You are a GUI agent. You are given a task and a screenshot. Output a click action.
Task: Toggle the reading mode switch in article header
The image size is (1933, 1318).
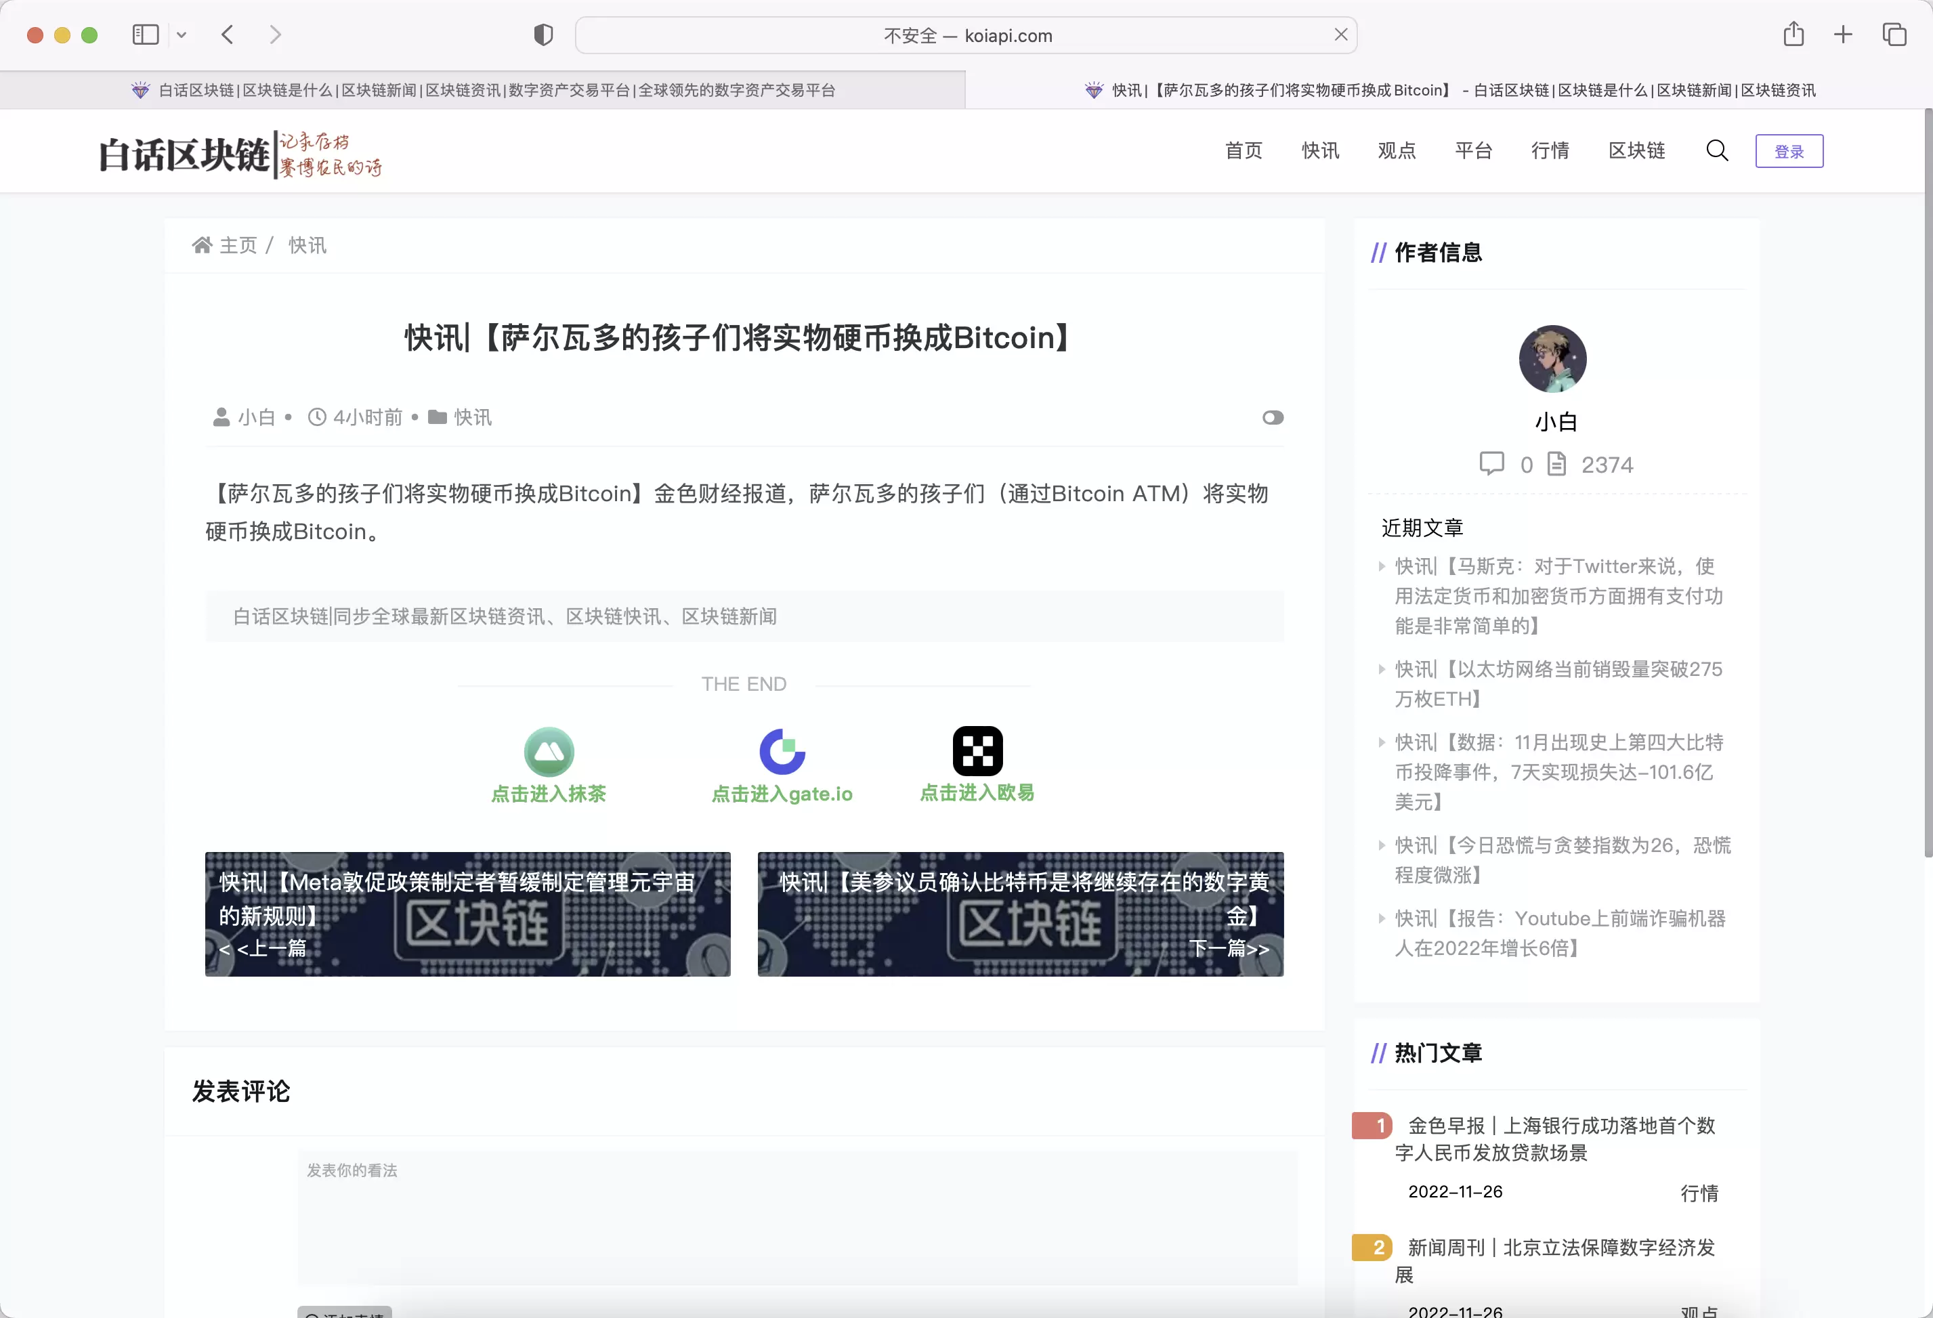tap(1273, 417)
